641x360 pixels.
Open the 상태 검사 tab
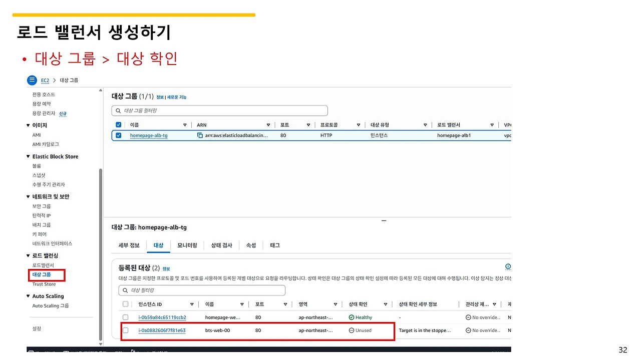click(x=221, y=245)
